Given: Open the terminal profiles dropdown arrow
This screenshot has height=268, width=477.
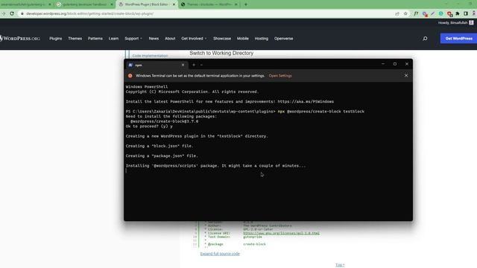Looking at the screenshot, I should (x=201, y=65).
